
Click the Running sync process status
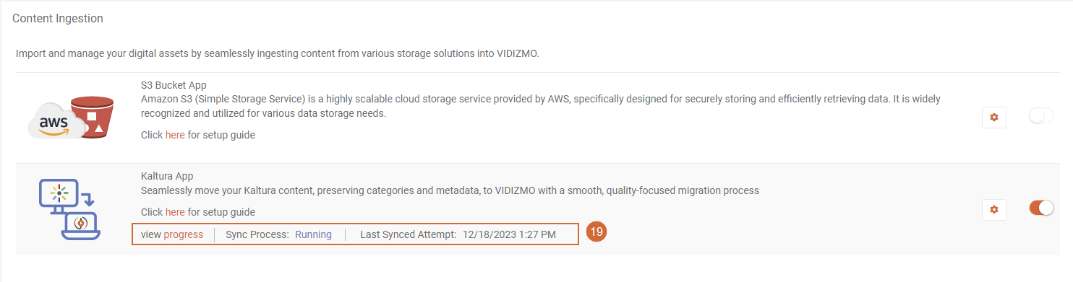pyautogui.click(x=313, y=234)
